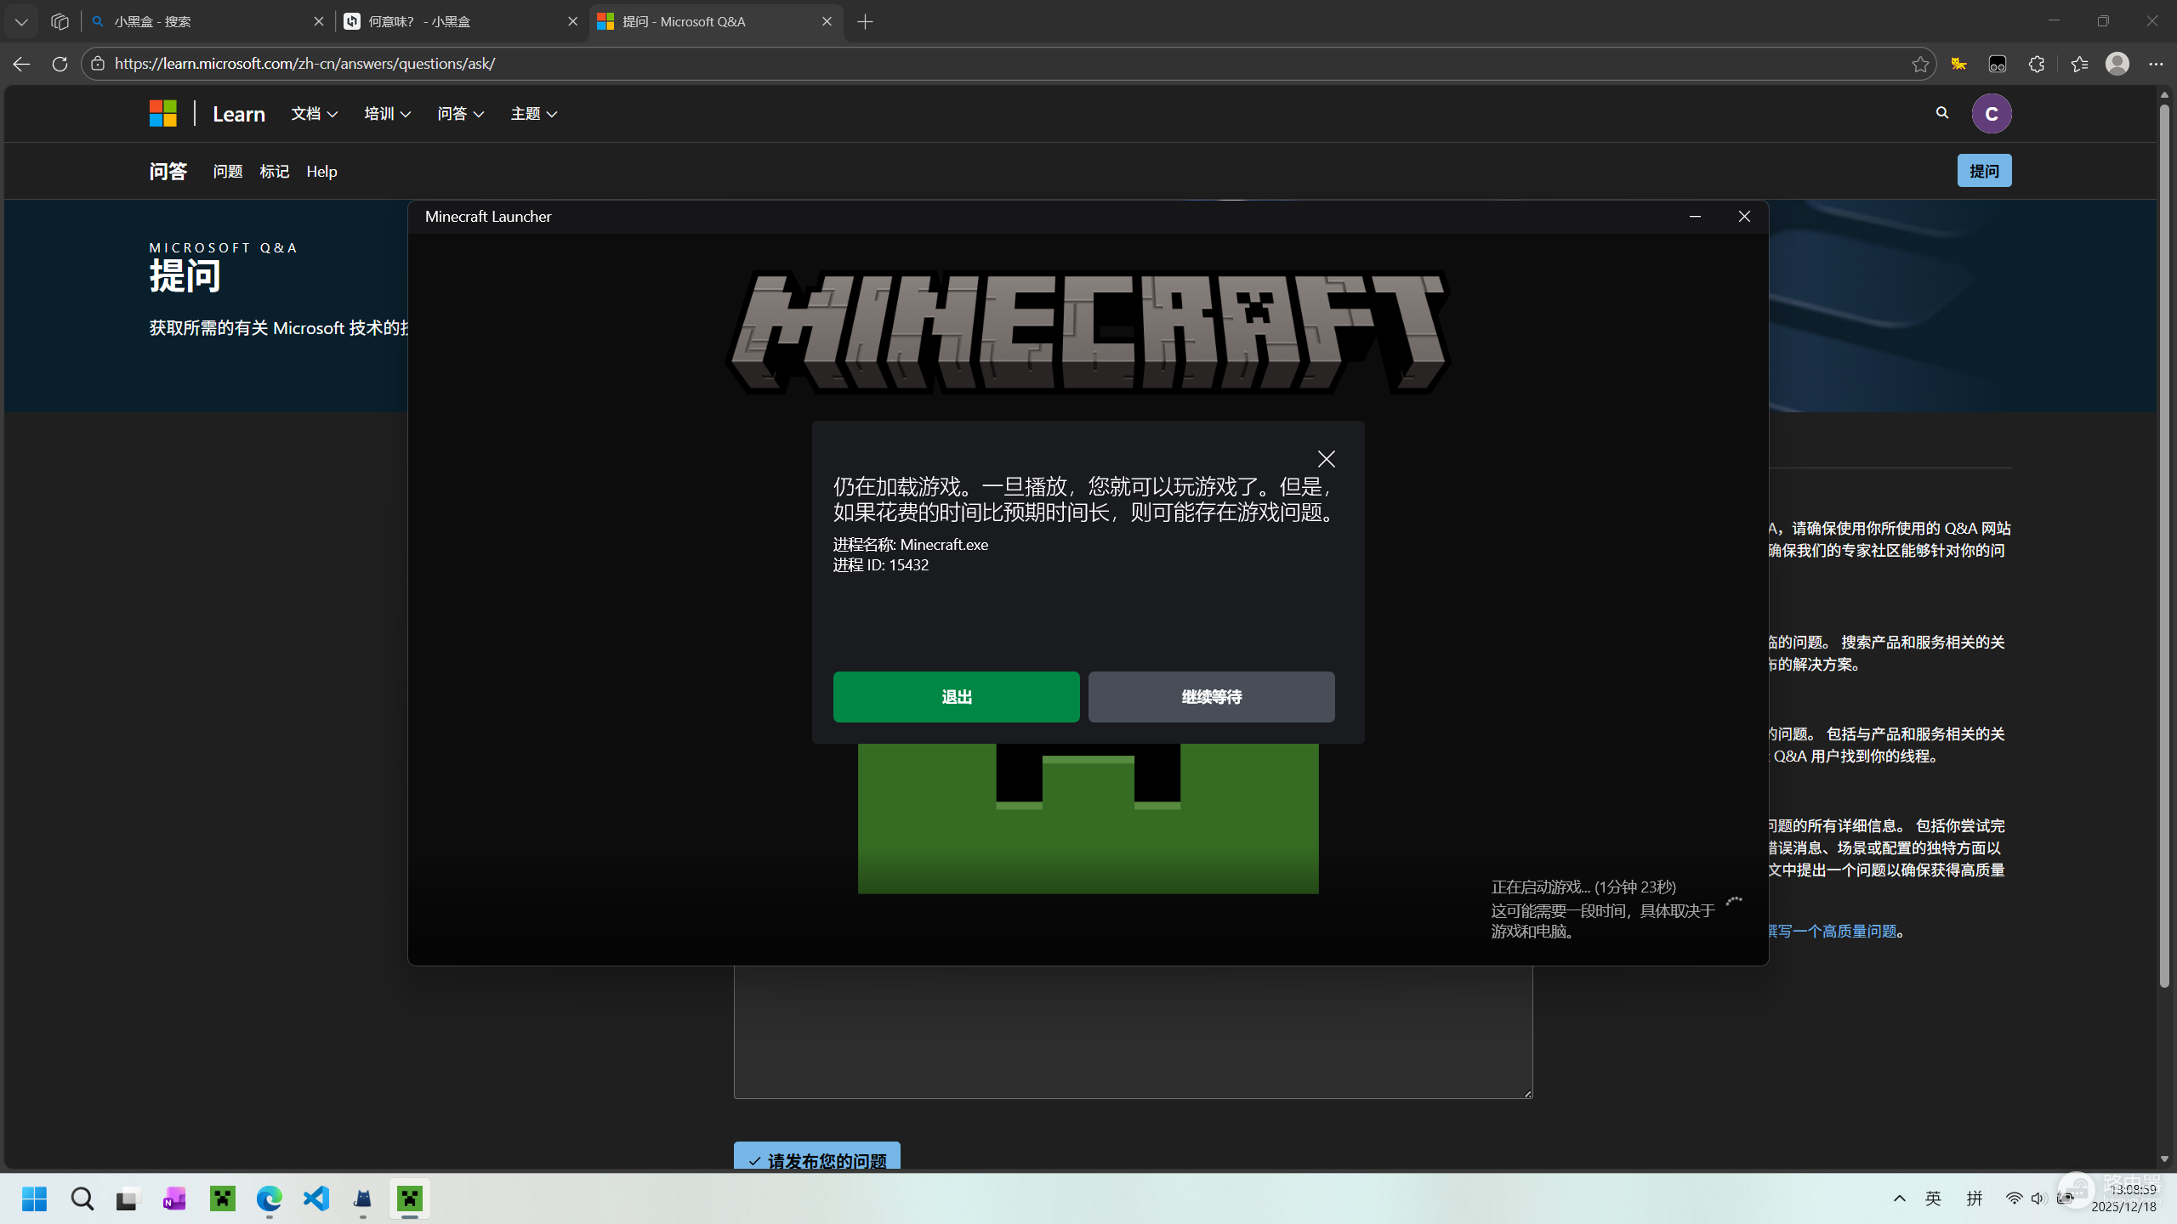Click the search magnifier in the Learn header

(1941, 113)
